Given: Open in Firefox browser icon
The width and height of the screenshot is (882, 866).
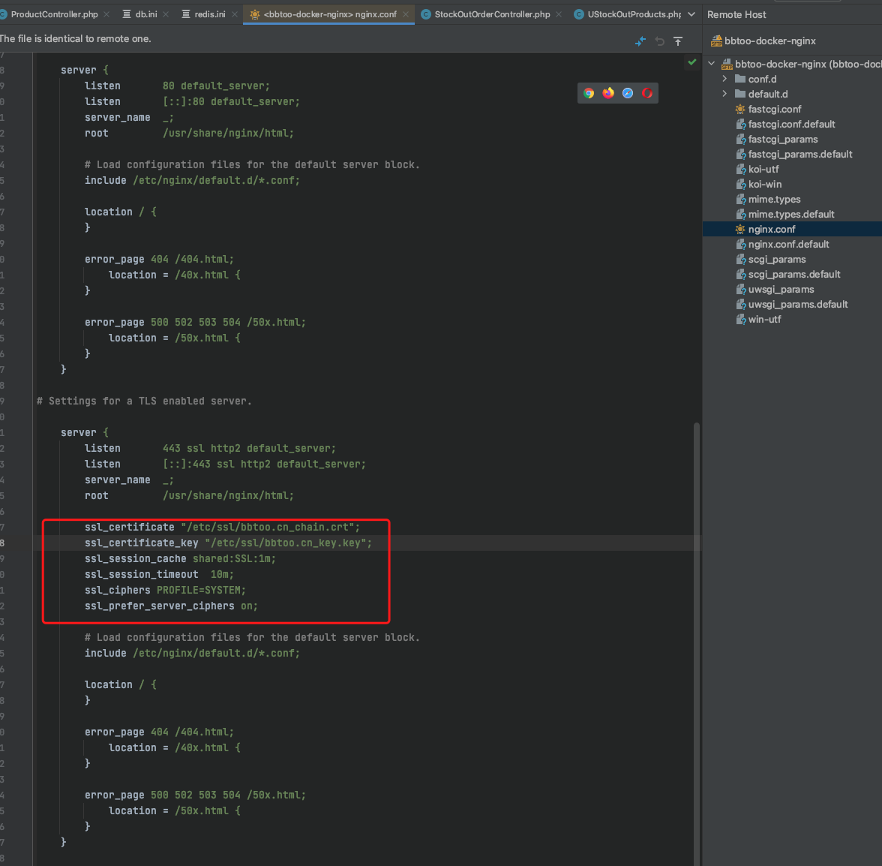Looking at the screenshot, I should [x=608, y=93].
